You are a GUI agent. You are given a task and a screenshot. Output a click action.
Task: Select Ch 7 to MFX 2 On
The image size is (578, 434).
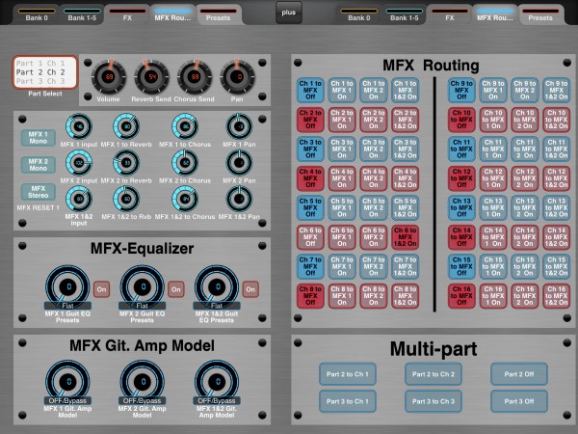click(x=374, y=266)
